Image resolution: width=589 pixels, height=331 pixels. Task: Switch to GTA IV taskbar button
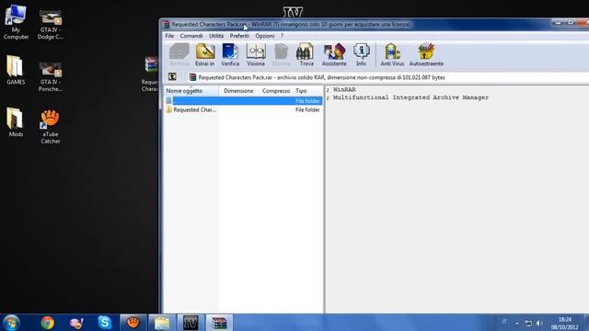tap(191, 323)
